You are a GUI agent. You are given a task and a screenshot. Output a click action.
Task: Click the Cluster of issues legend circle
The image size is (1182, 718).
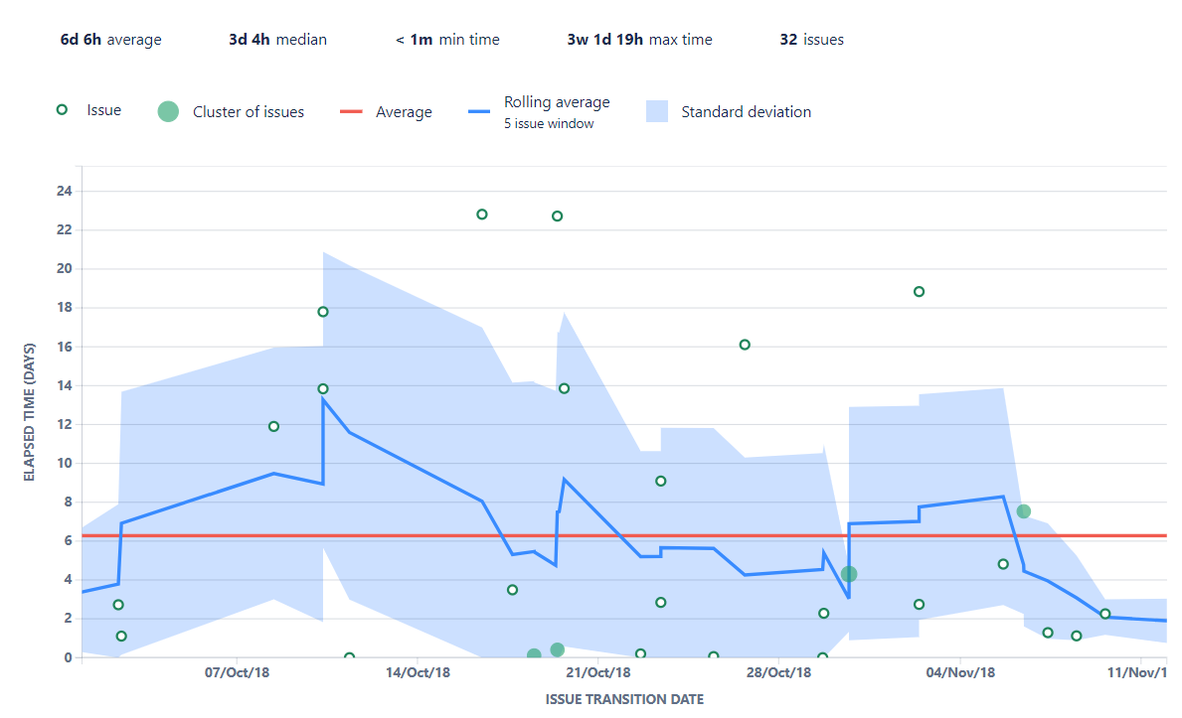click(167, 111)
